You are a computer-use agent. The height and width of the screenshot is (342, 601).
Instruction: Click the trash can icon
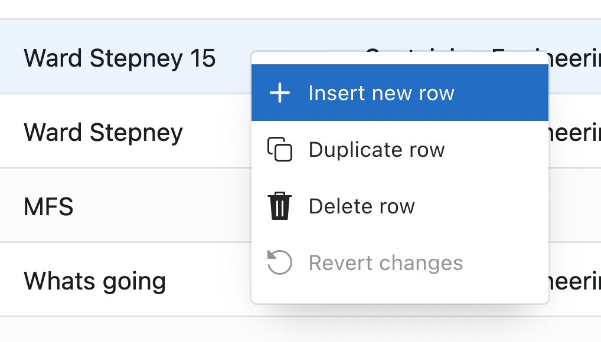point(280,206)
